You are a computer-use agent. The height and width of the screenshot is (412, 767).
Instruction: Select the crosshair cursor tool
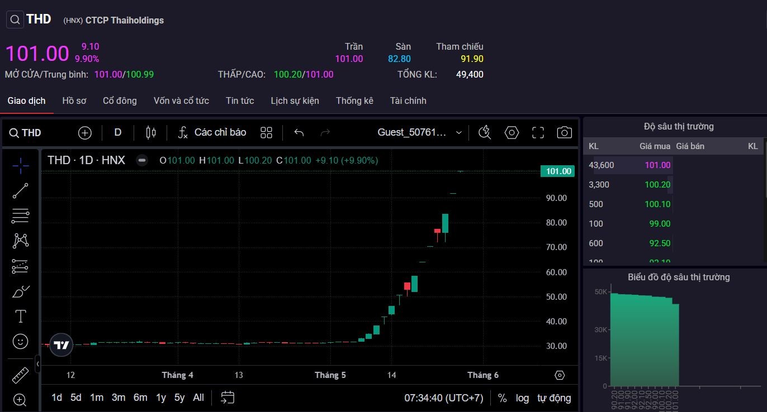[x=21, y=166]
